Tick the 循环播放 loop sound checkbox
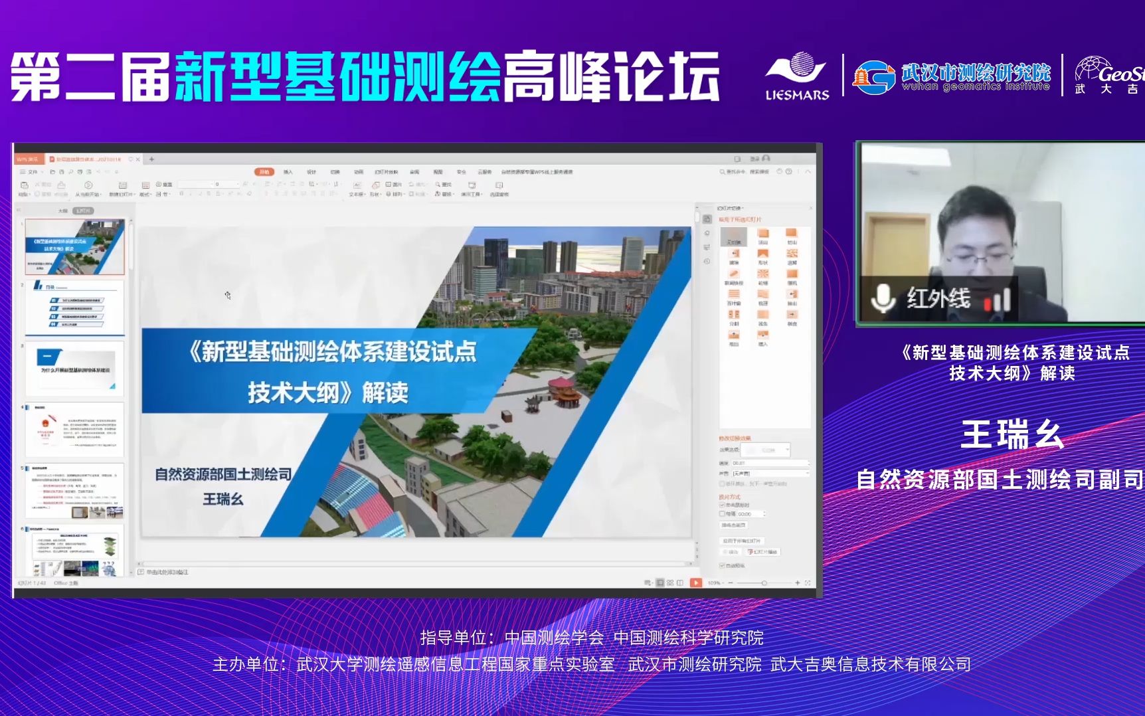The height and width of the screenshot is (716, 1145). click(x=722, y=484)
